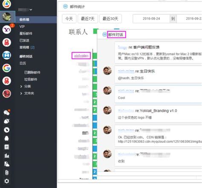Click the icon beside 邮件对话 panel title
This screenshot has height=188, width=202.
coord(104,35)
